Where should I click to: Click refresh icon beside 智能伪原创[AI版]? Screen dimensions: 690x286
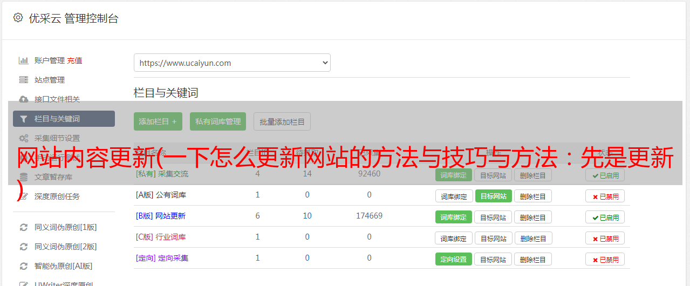(x=23, y=266)
